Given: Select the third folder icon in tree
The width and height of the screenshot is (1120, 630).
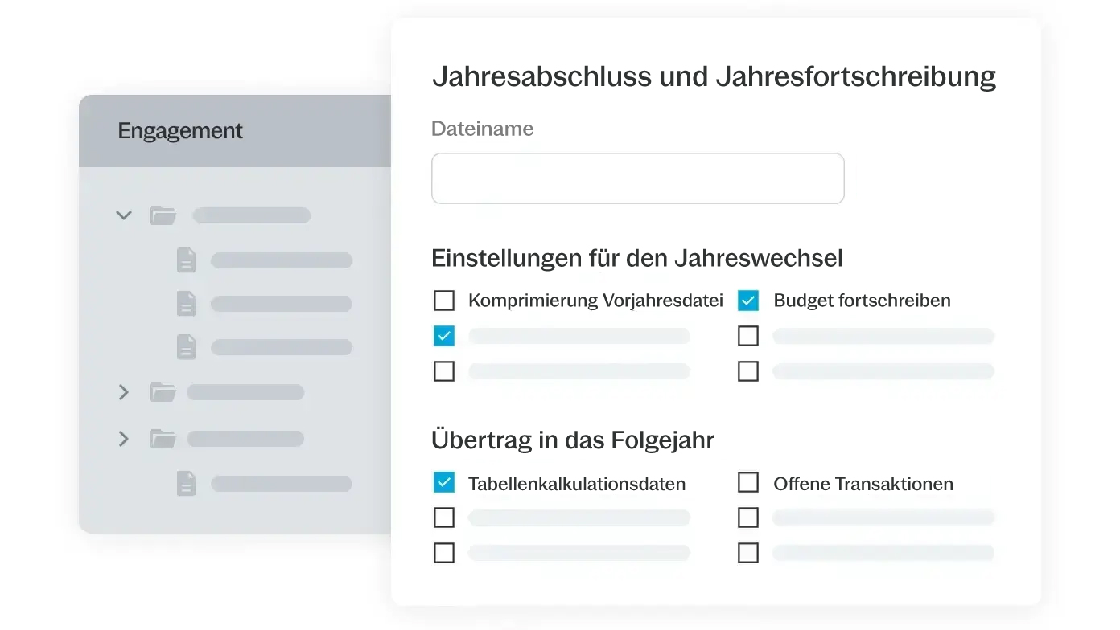Looking at the screenshot, I should [x=163, y=439].
